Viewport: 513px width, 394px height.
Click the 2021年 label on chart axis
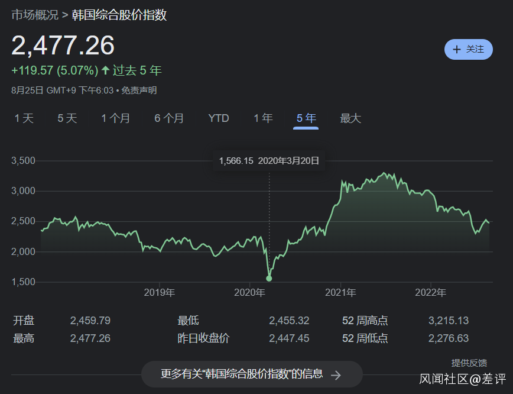pyautogui.click(x=340, y=292)
